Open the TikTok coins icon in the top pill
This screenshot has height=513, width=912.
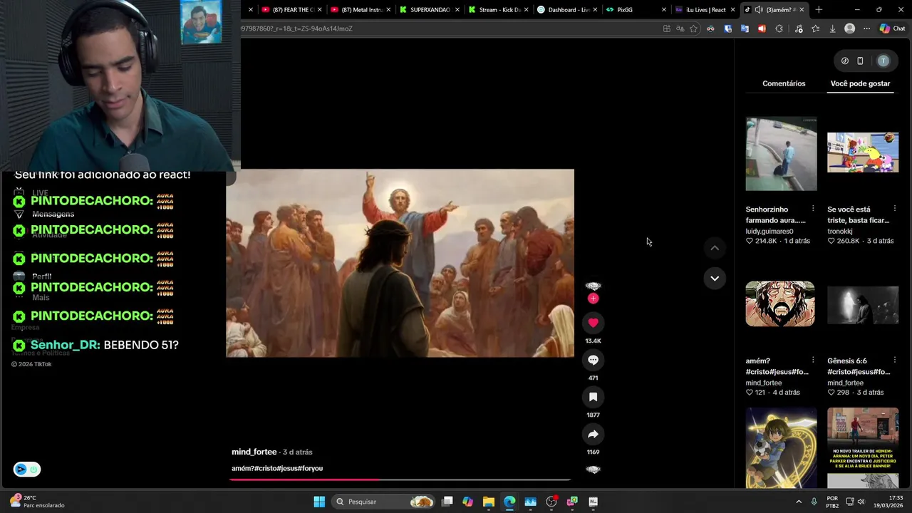tap(845, 61)
